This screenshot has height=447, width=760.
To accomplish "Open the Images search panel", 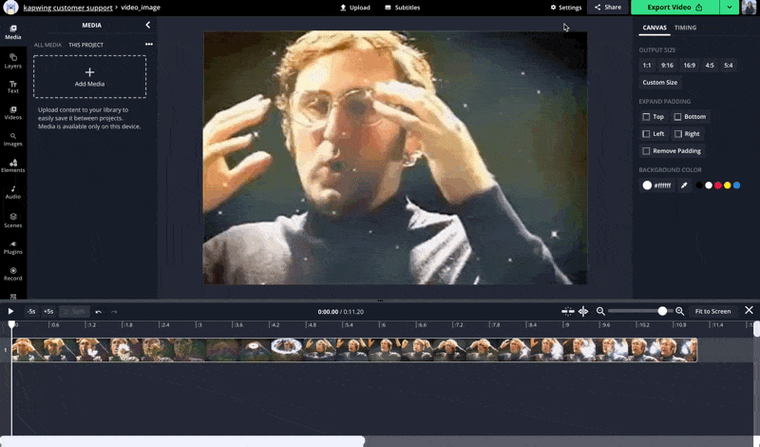I will tap(13, 140).
